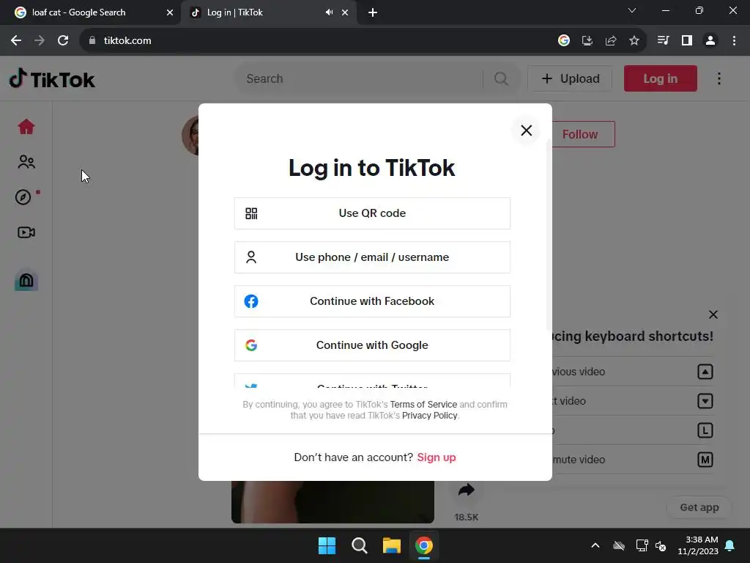
Task: Share this page icon in address bar
Action: coord(611,41)
